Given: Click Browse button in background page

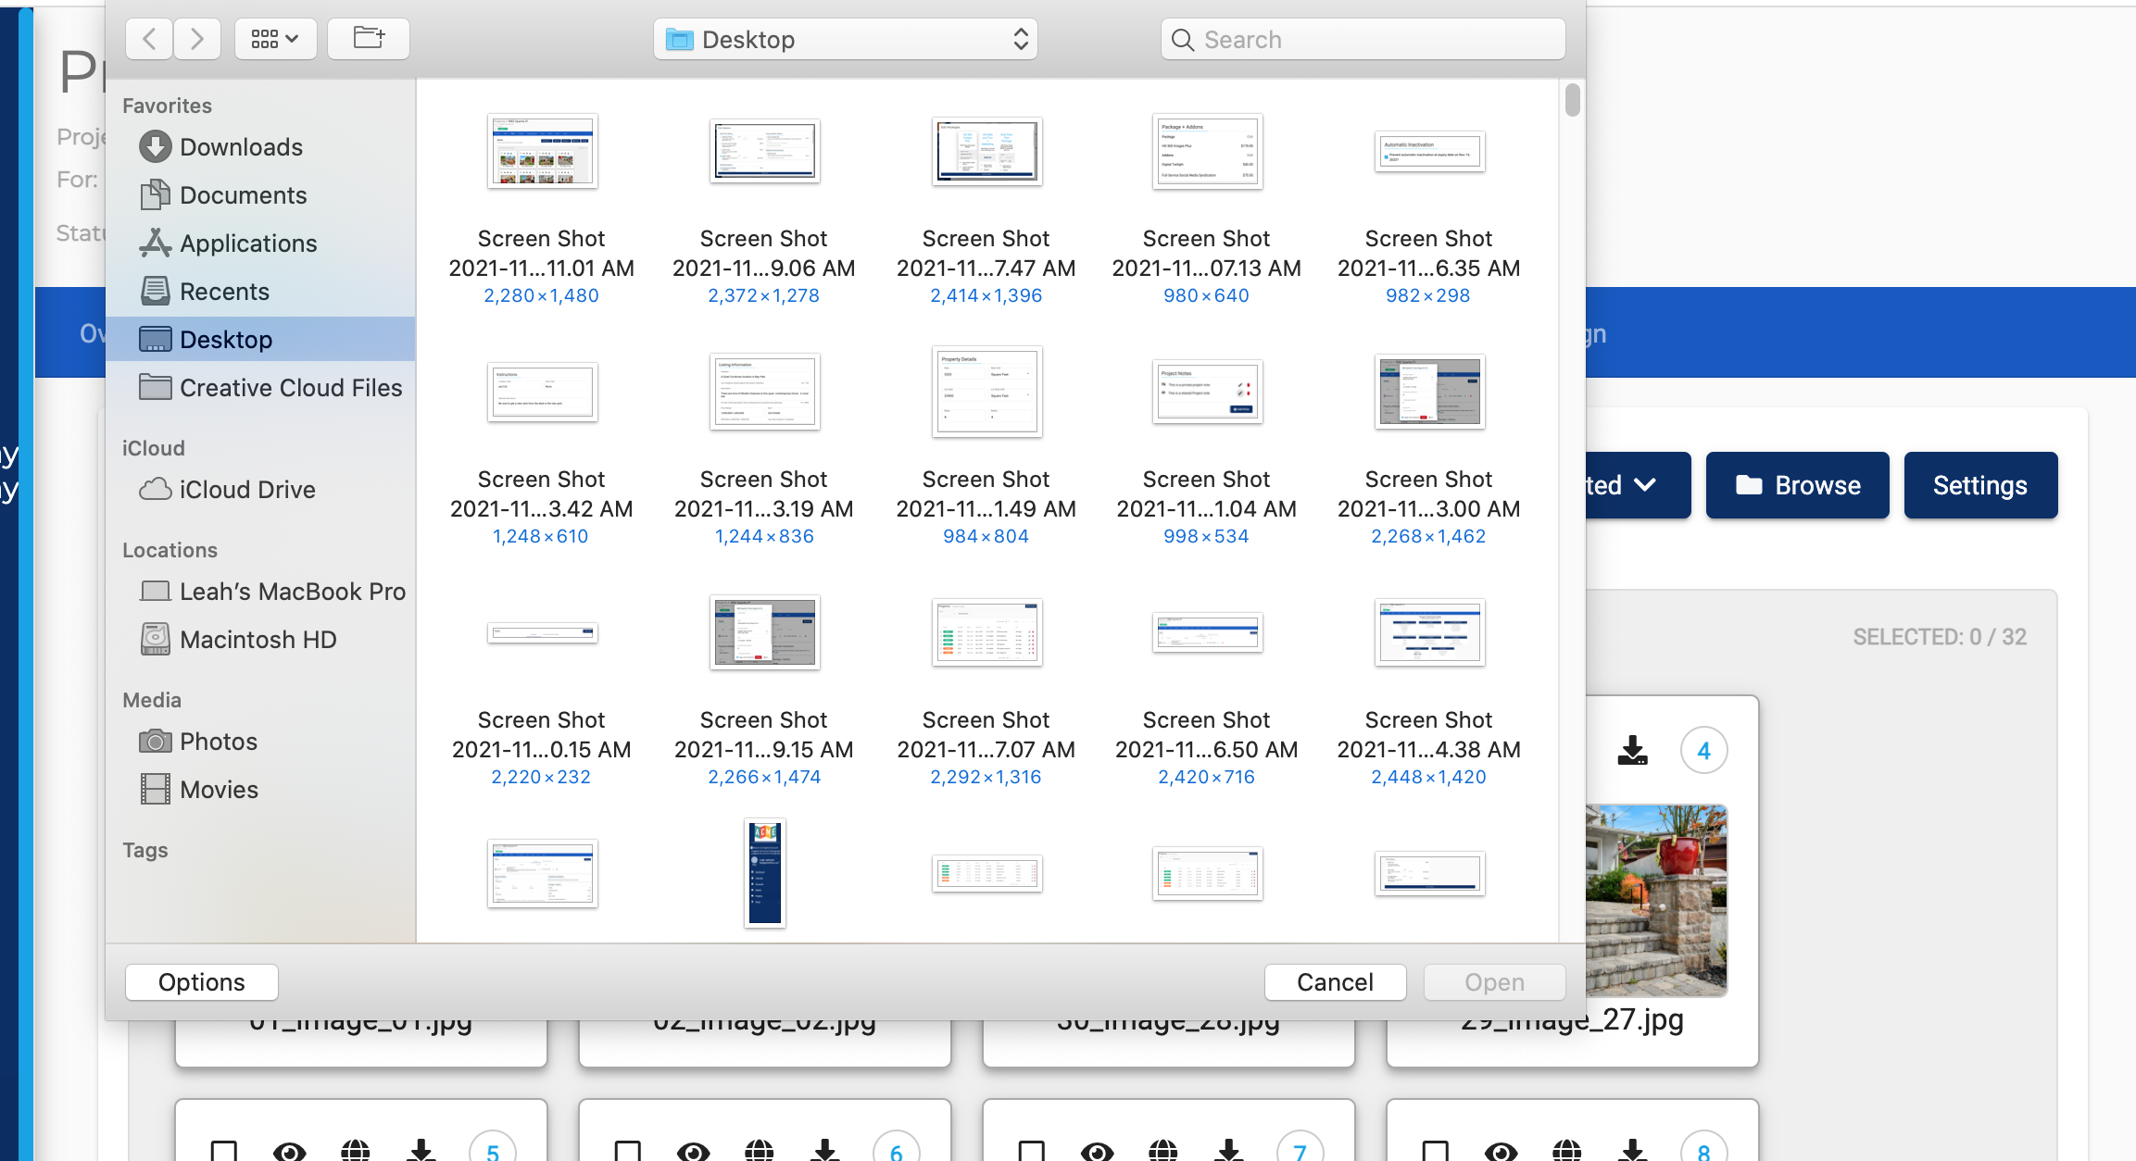Looking at the screenshot, I should [x=1797, y=485].
